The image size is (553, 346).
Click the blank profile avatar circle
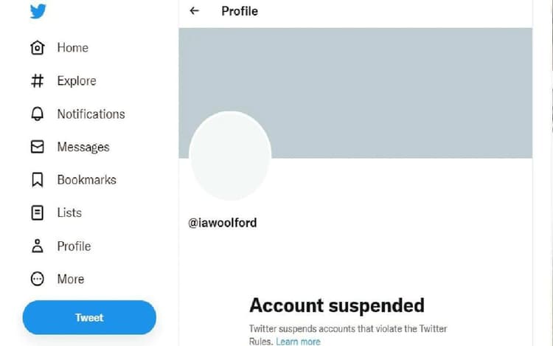click(230, 156)
